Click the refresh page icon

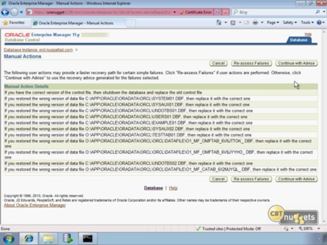218,12
